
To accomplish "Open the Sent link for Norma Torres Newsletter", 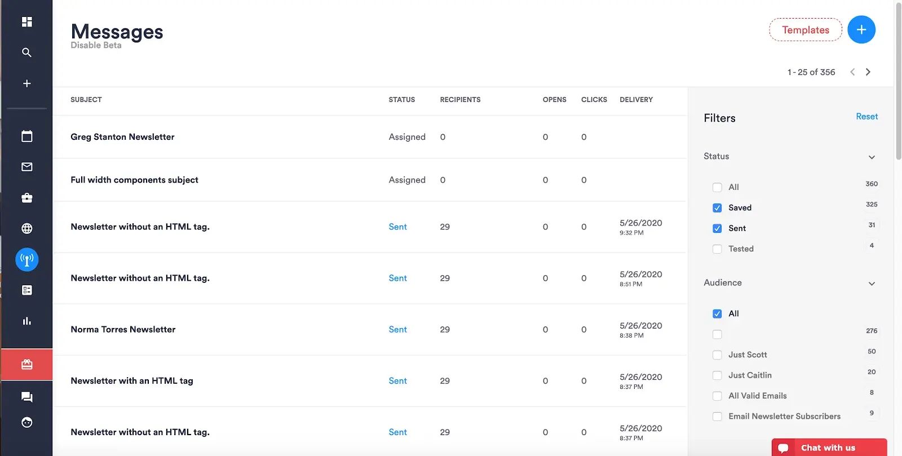I will point(397,330).
